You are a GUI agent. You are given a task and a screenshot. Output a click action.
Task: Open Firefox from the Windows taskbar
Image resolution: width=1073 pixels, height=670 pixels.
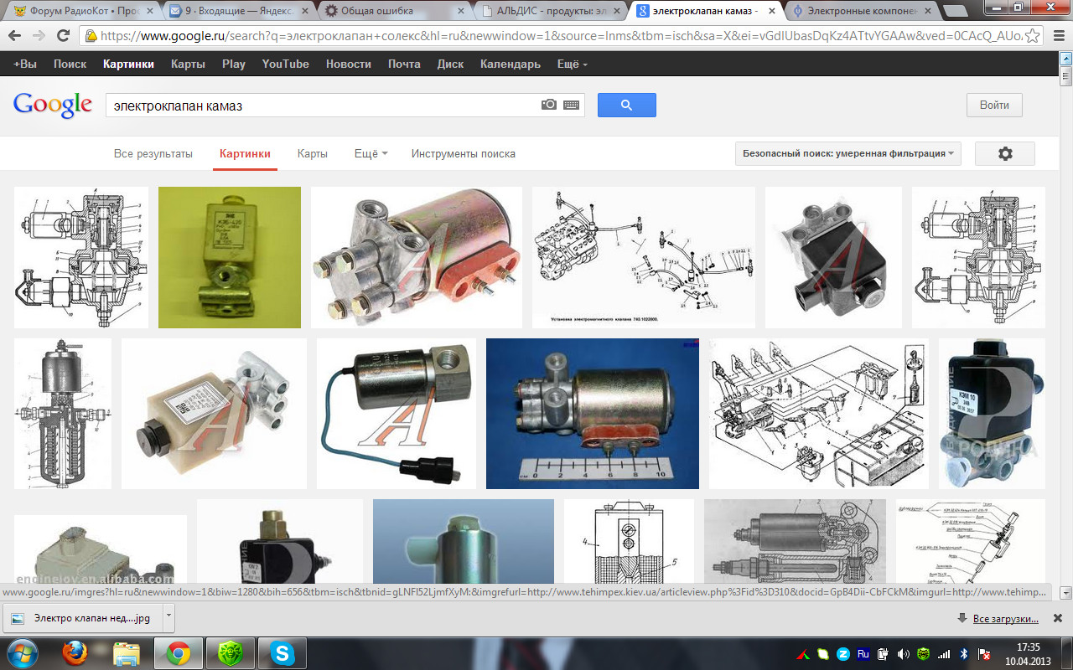pyautogui.click(x=75, y=652)
